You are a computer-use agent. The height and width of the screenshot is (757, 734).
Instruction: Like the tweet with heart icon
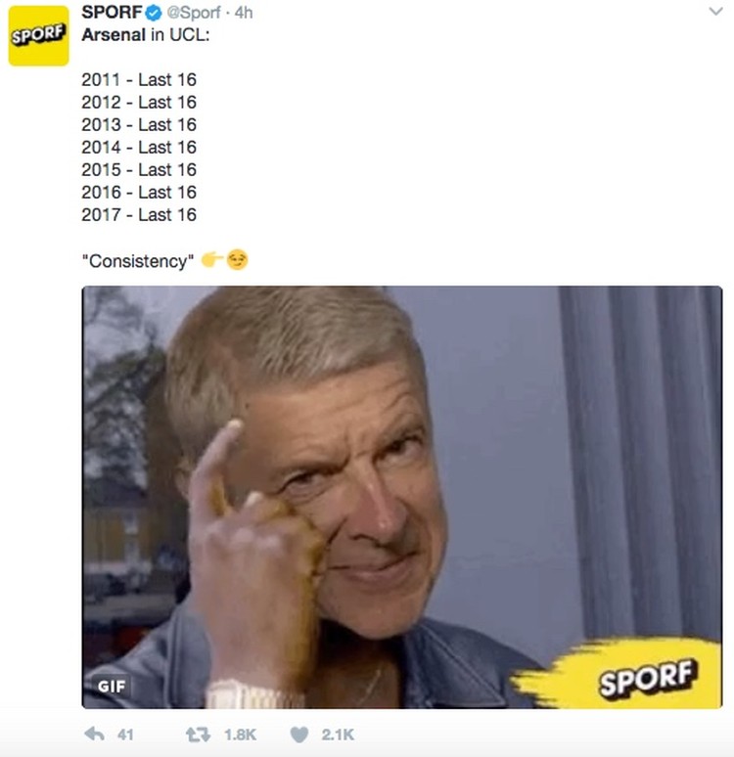tap(299, 735)
